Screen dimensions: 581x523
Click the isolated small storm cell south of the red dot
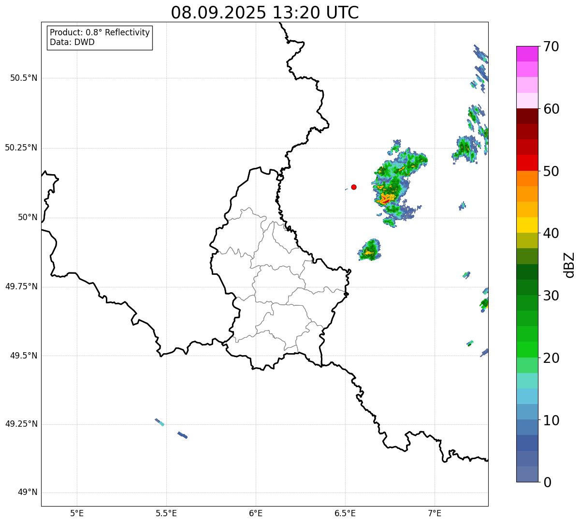(370, 250)
